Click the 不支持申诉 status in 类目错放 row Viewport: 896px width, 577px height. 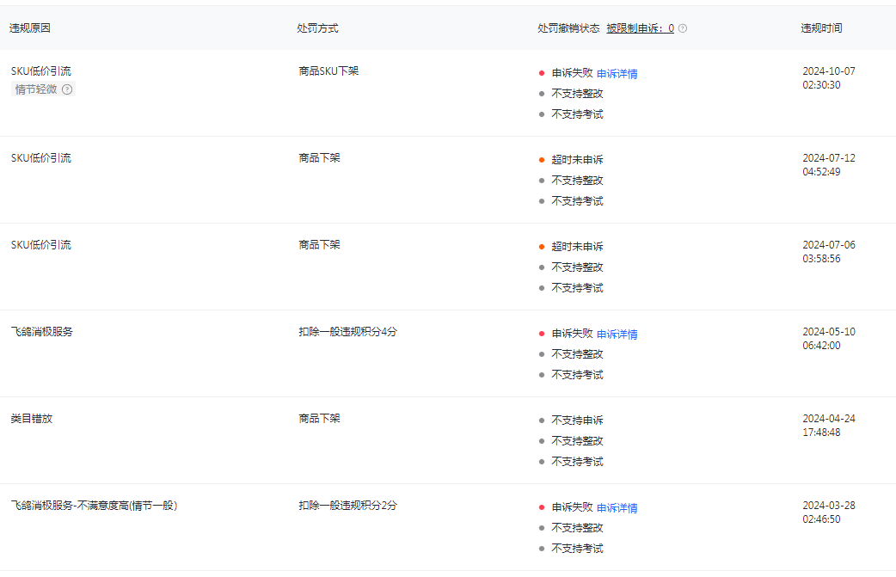(577, 420)
